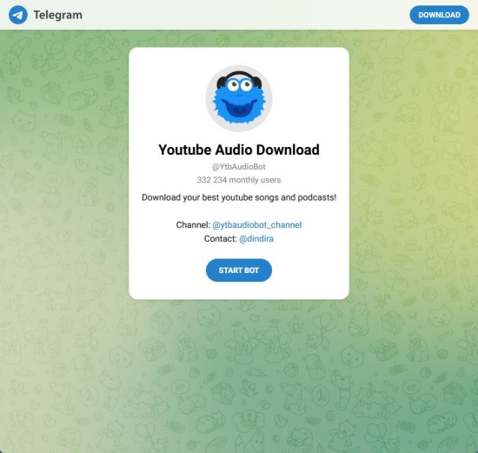Click the Telegram paper-plane logo icon
The width and height of the screenshot is (478, 453).
click(x=18, y=15)
